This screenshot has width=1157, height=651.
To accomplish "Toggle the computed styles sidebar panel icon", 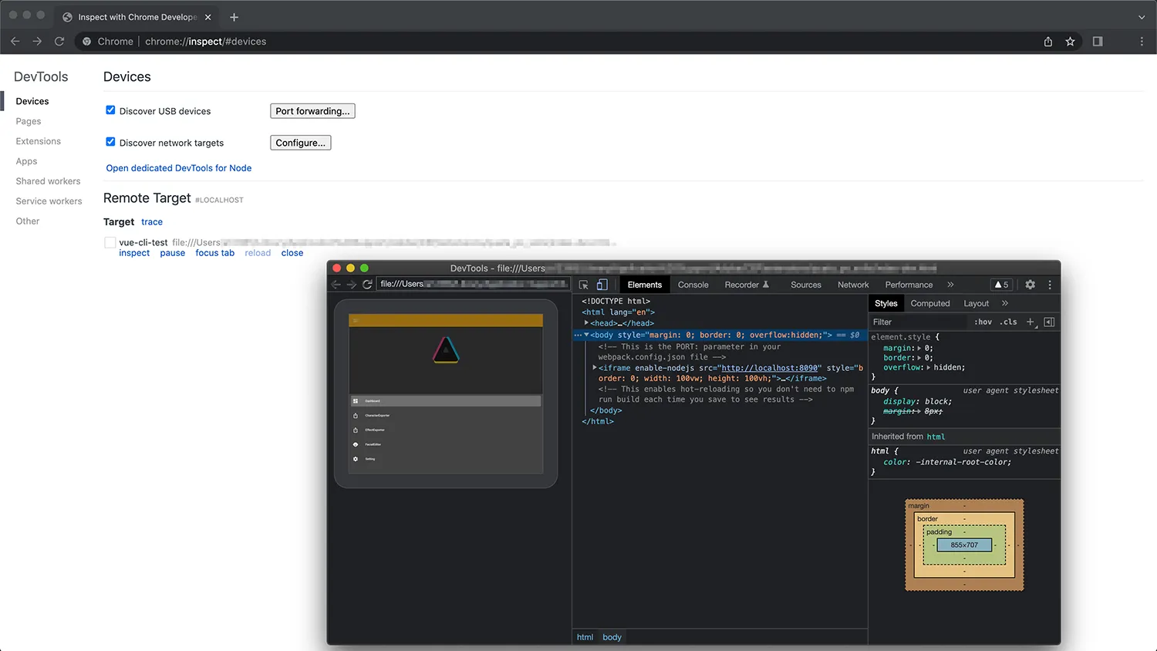I will click(x=1049, y=322).
